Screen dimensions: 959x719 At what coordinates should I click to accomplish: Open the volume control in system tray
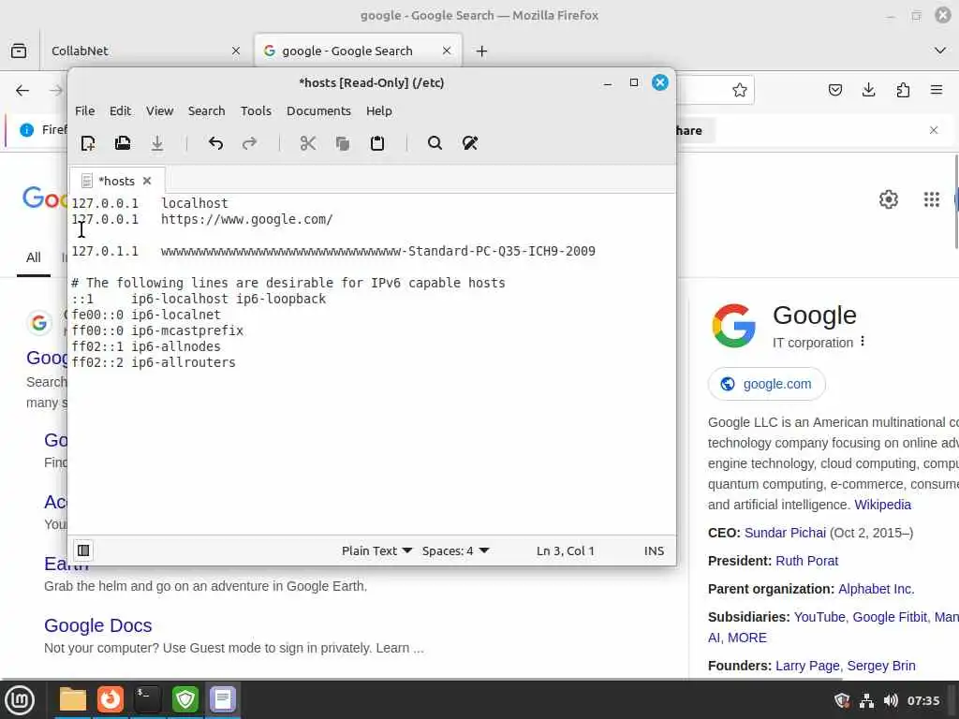tap(891, 700)
